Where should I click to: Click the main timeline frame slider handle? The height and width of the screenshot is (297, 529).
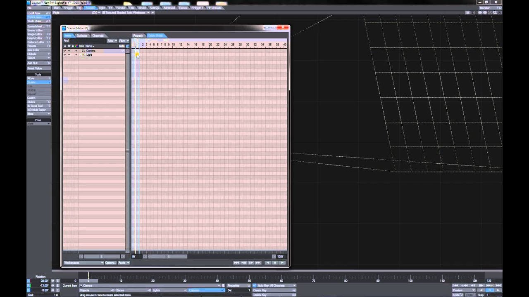(x=88, y=280)
